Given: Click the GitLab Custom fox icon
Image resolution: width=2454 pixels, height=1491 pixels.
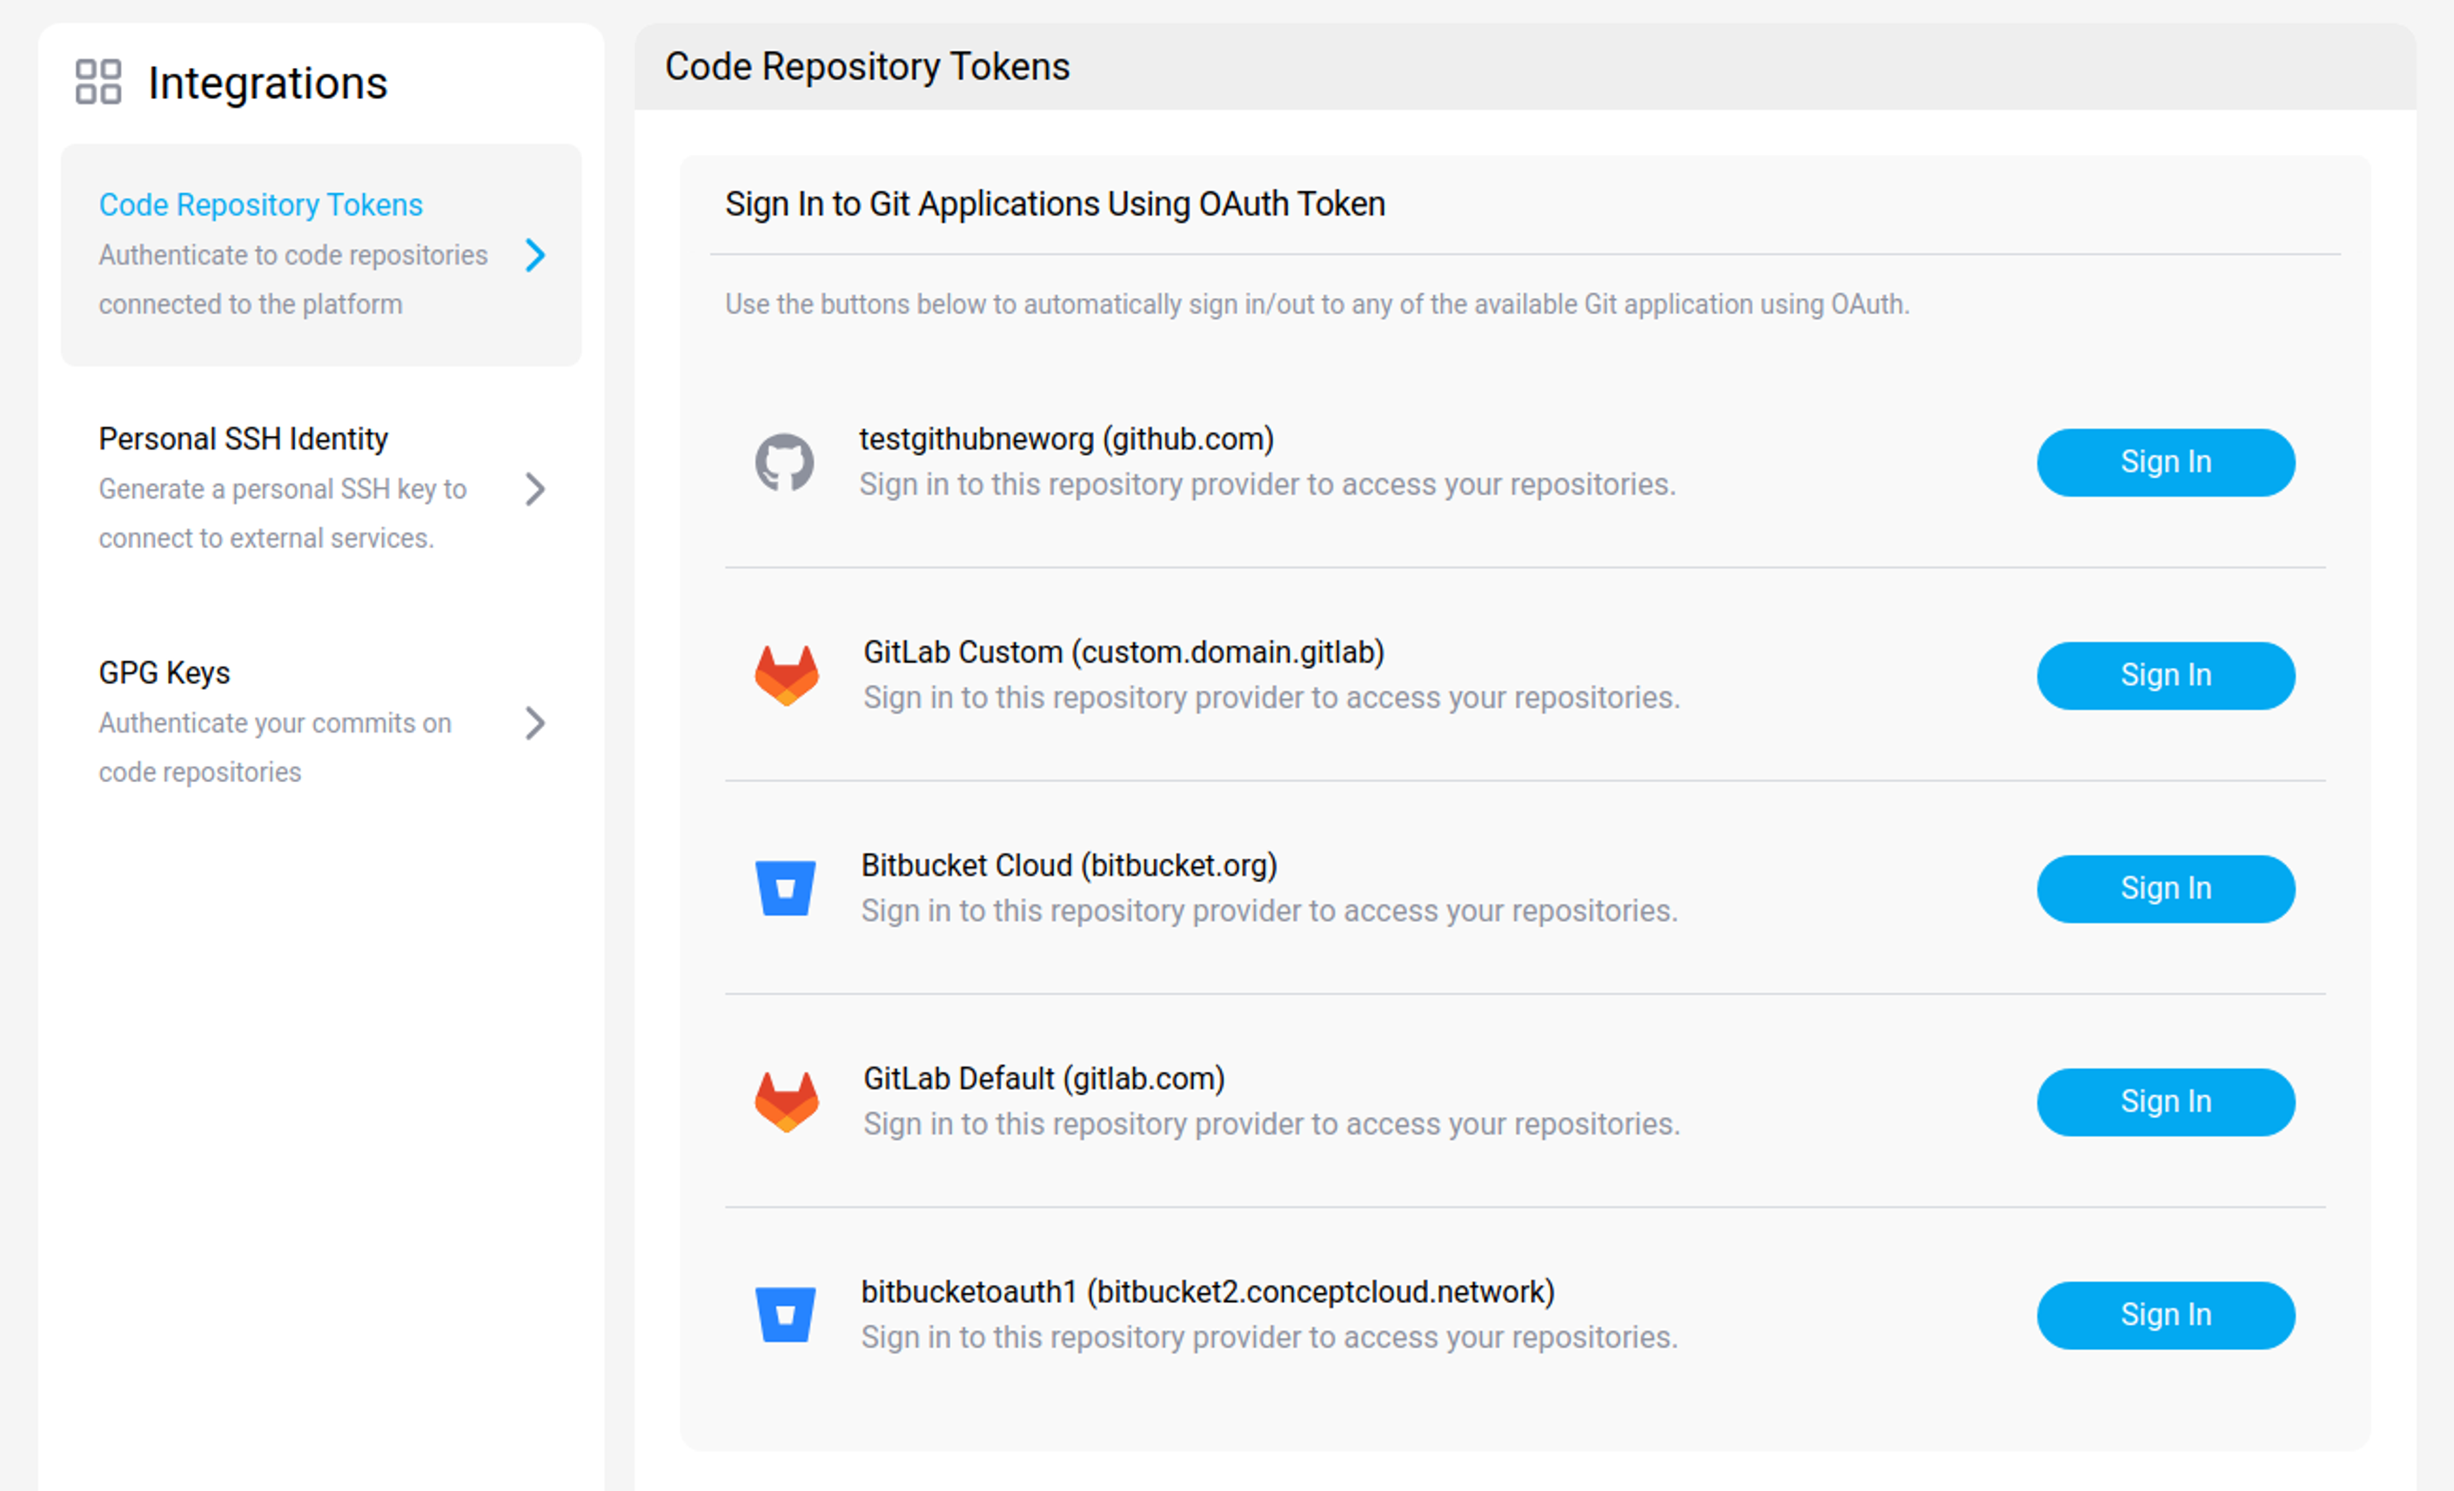Looking at the screenshot, I should 787,674.
